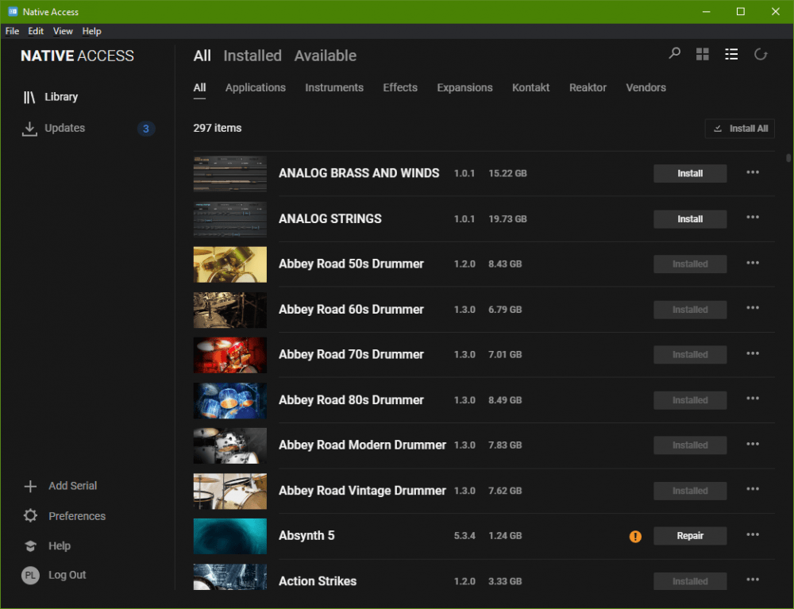Image resolution: width=794 pixels, height=609 pixels.
Task: Click the Analog Brass and Winds thumbnail
Action: 230,174
